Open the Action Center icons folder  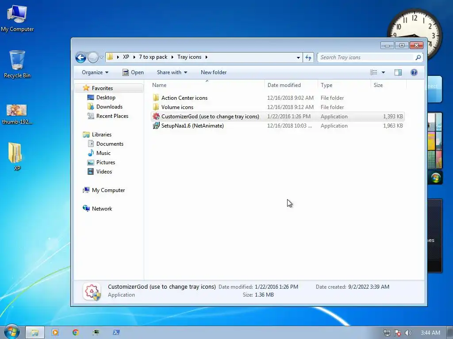tap(184, 98)
